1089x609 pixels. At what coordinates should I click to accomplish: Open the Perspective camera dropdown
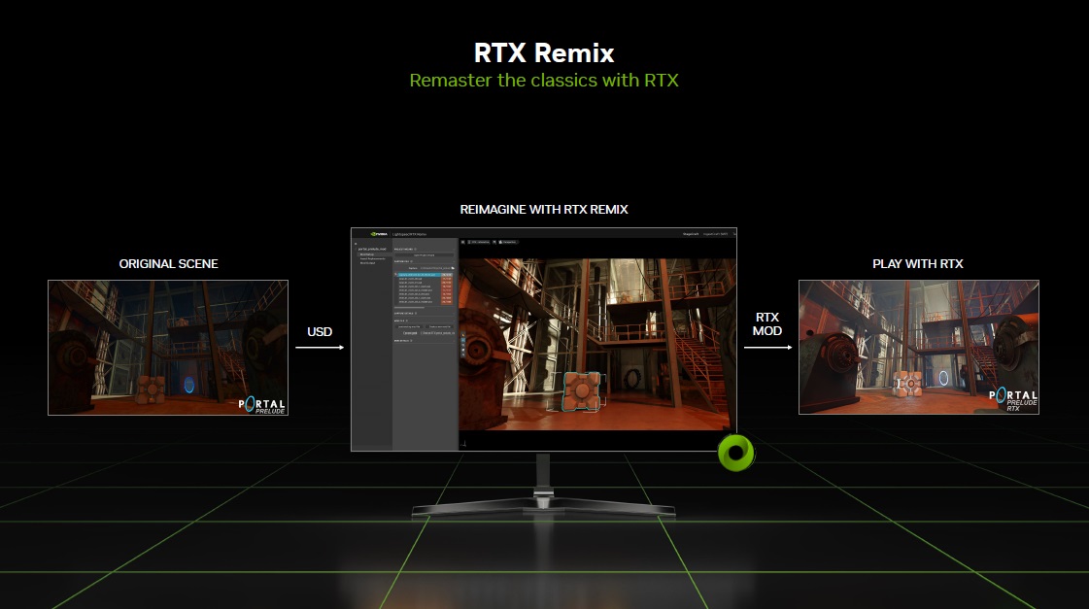click(510, 241)
